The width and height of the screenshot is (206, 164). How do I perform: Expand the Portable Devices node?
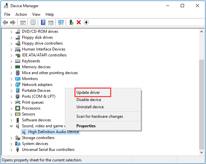[x=11, y=91]
